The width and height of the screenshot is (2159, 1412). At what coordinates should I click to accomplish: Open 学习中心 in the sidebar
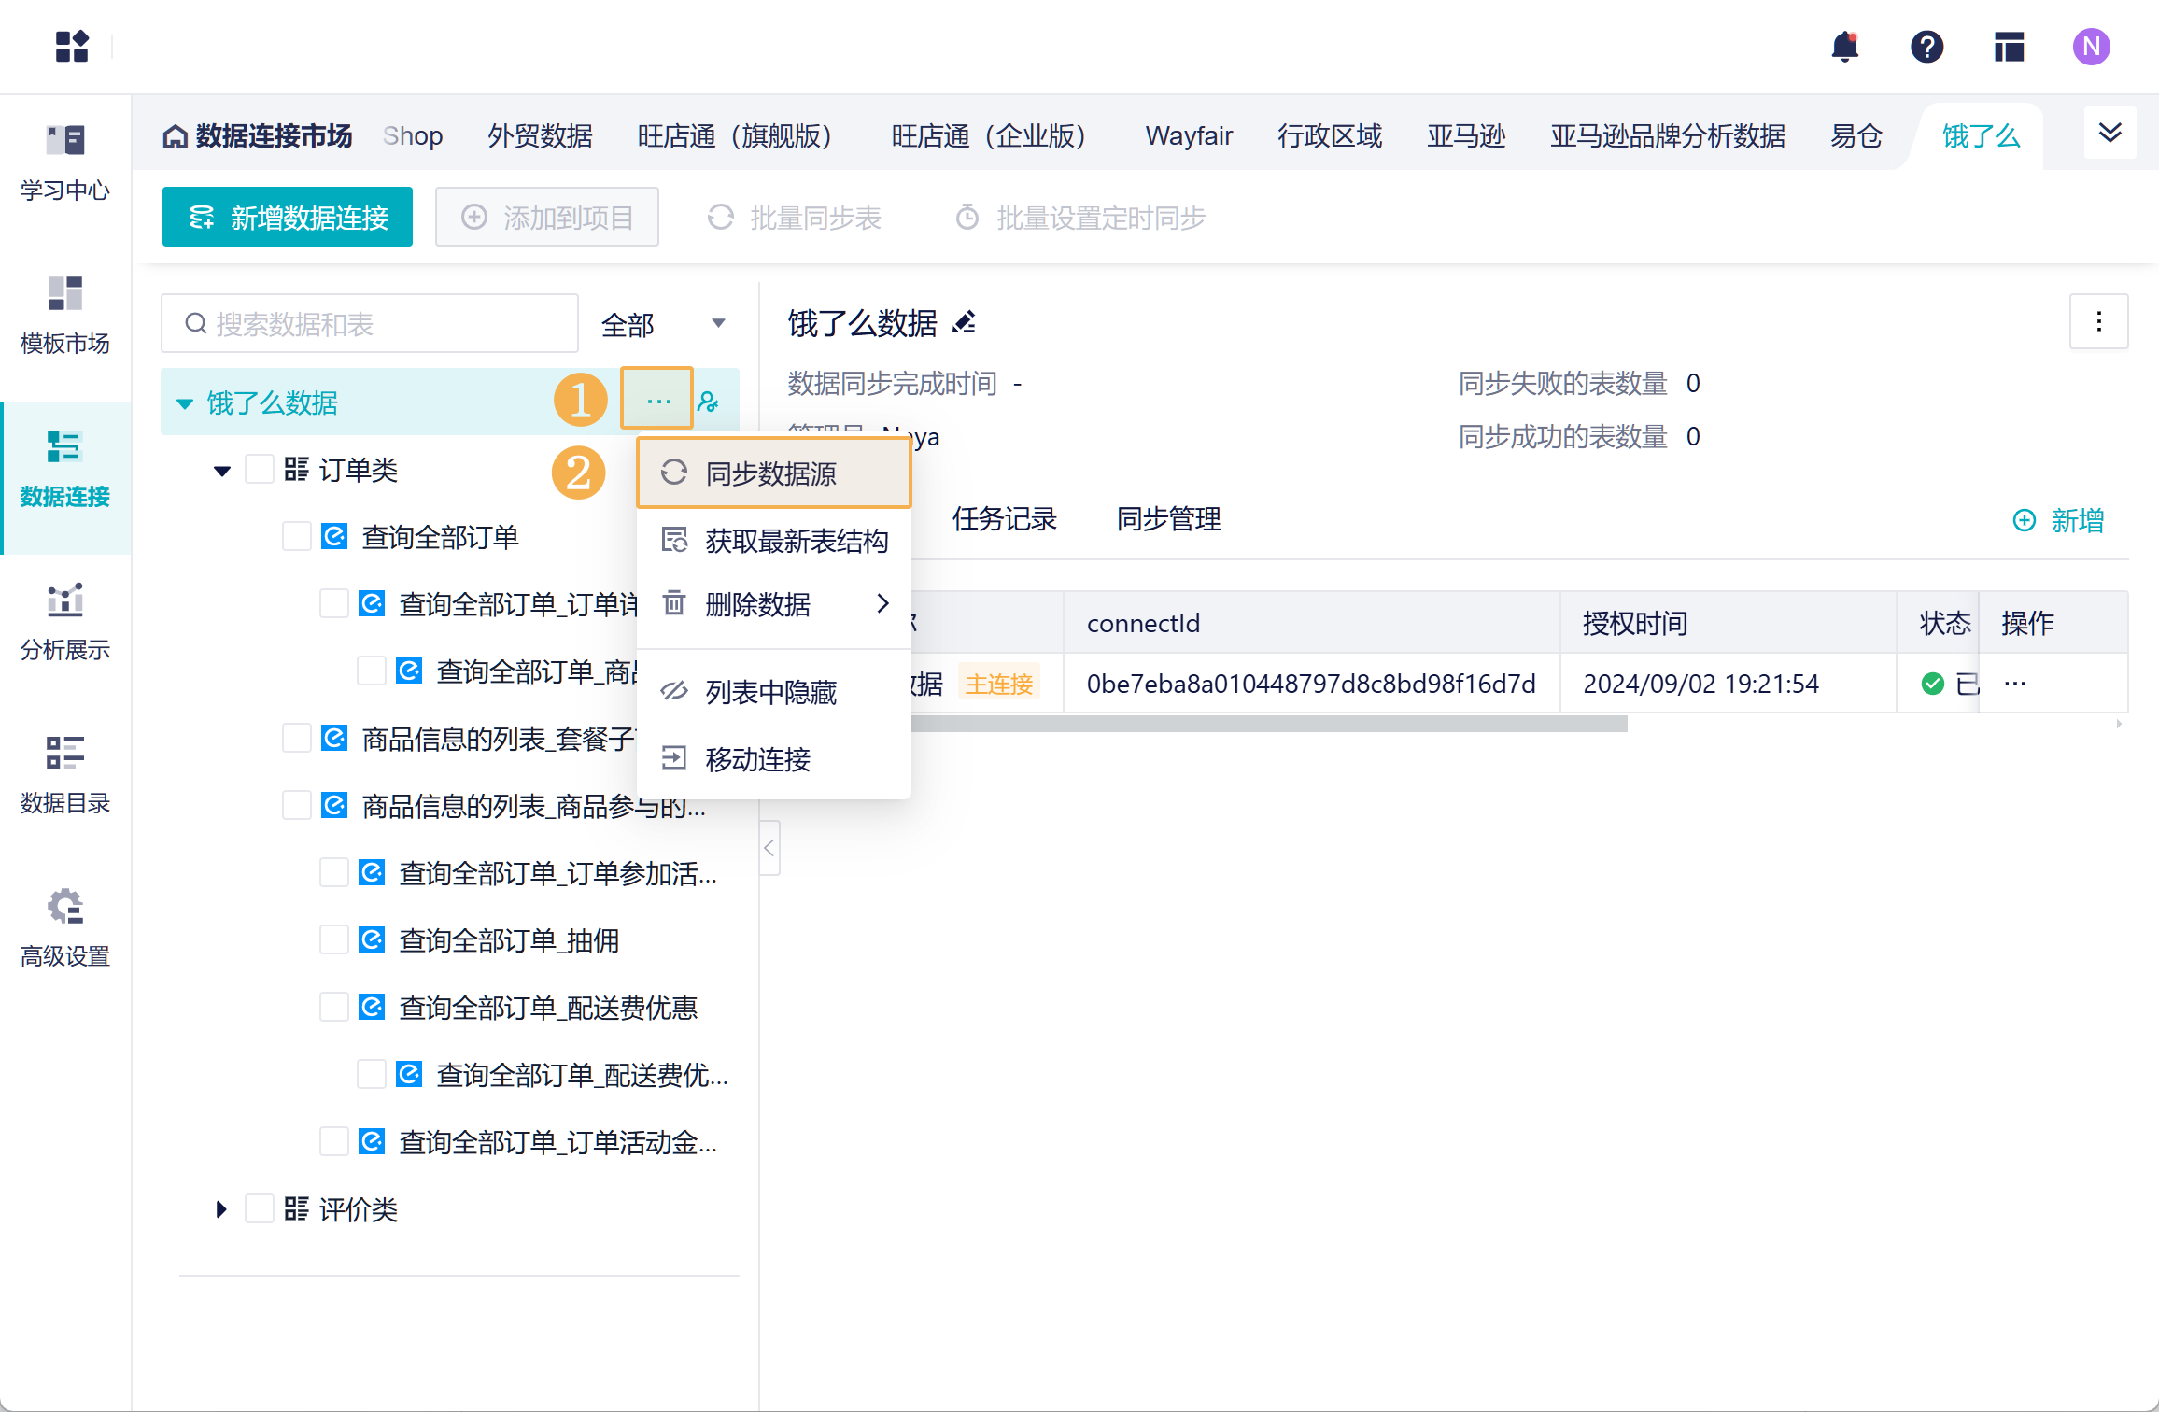(x=65, y=162)
